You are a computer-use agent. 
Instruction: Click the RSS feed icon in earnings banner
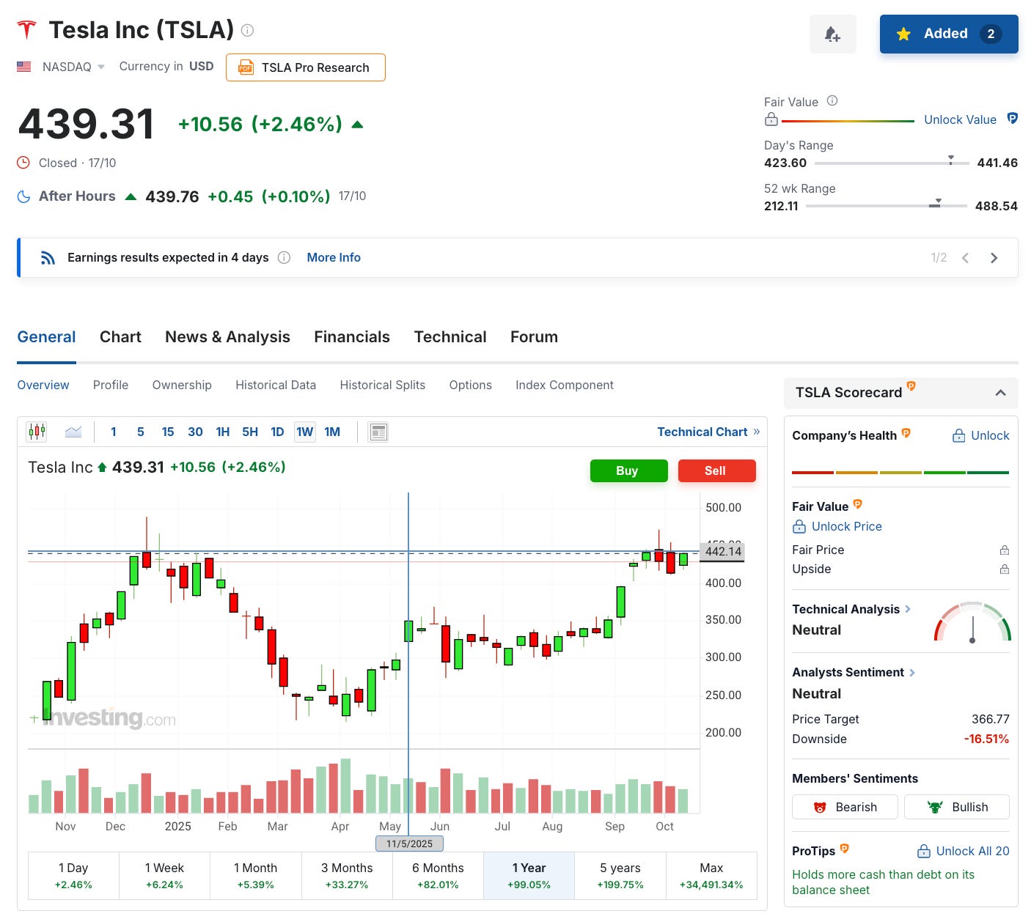[48, 258]
